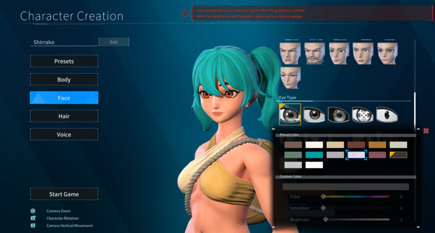Click the Camera Vertical Movement icon
Viewport: 435px width, 233px height.
click(33, 225)
